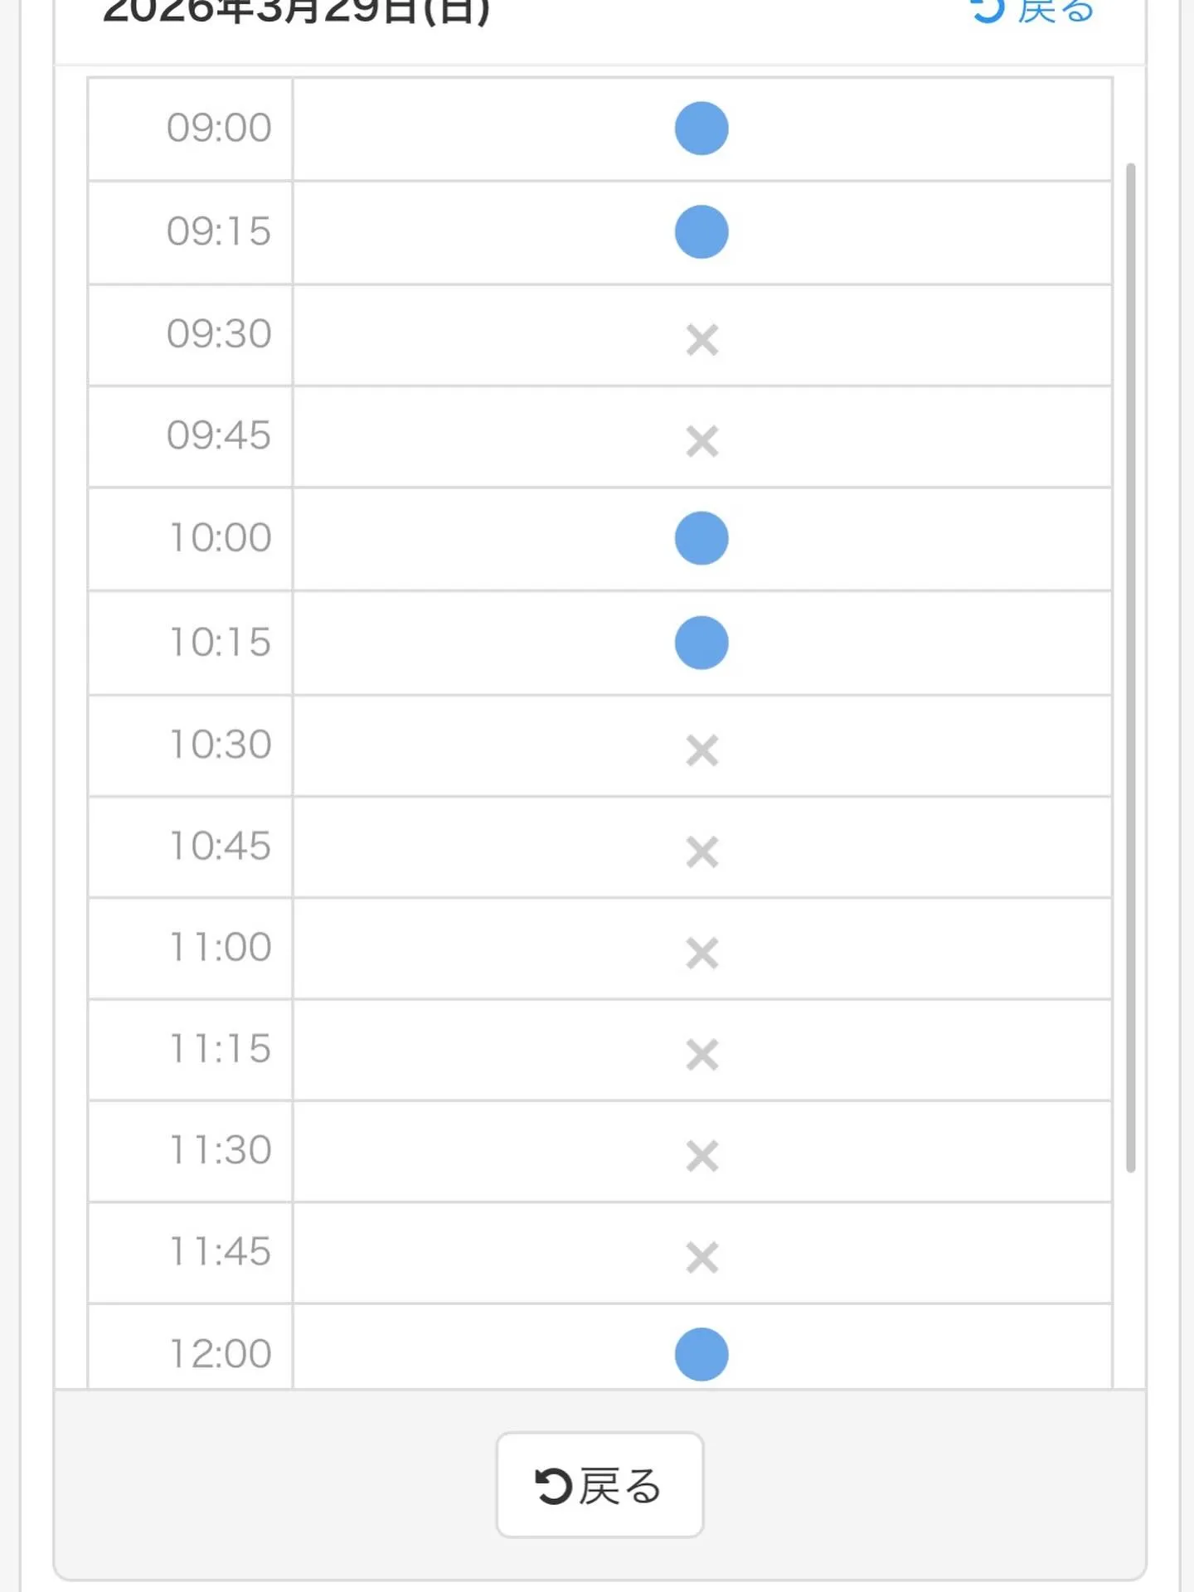
Task: Tap the 11:30 unavailable X
Action: 701,1156
